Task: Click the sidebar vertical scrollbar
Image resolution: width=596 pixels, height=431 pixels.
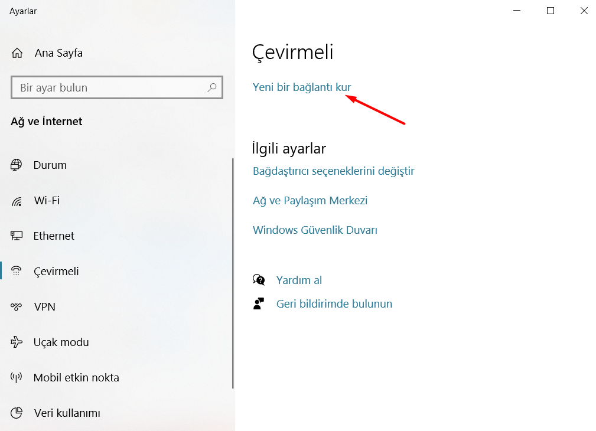Action: point(233,272)
